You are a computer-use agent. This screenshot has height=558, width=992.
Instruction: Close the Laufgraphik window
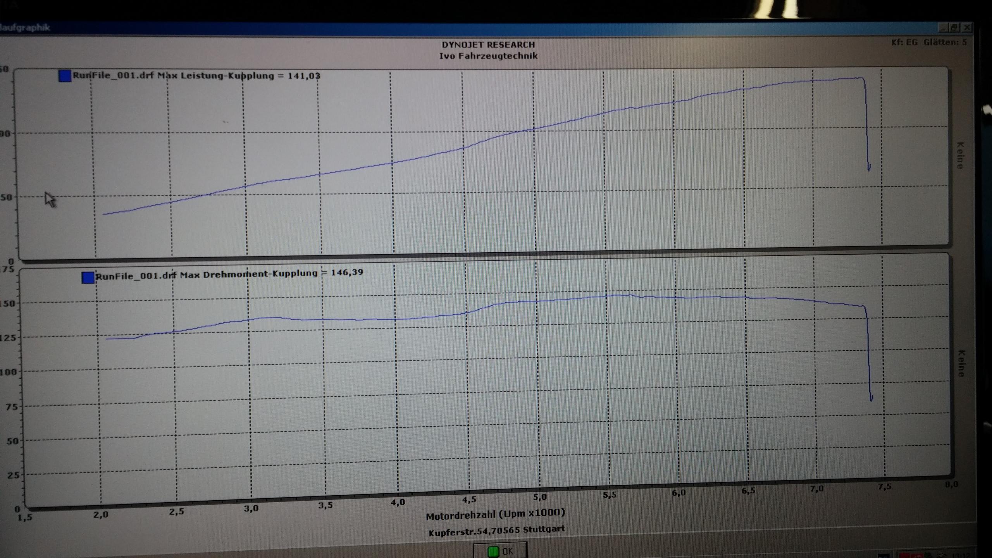[x=967, y=28]
